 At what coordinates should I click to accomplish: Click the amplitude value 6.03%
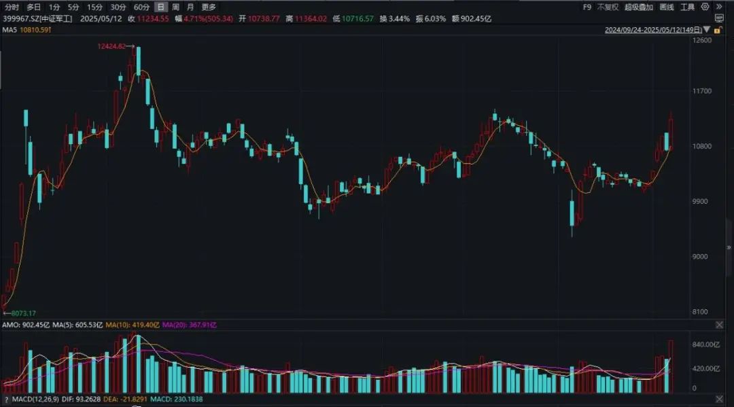pyautogui.click(x=435, y=19)
